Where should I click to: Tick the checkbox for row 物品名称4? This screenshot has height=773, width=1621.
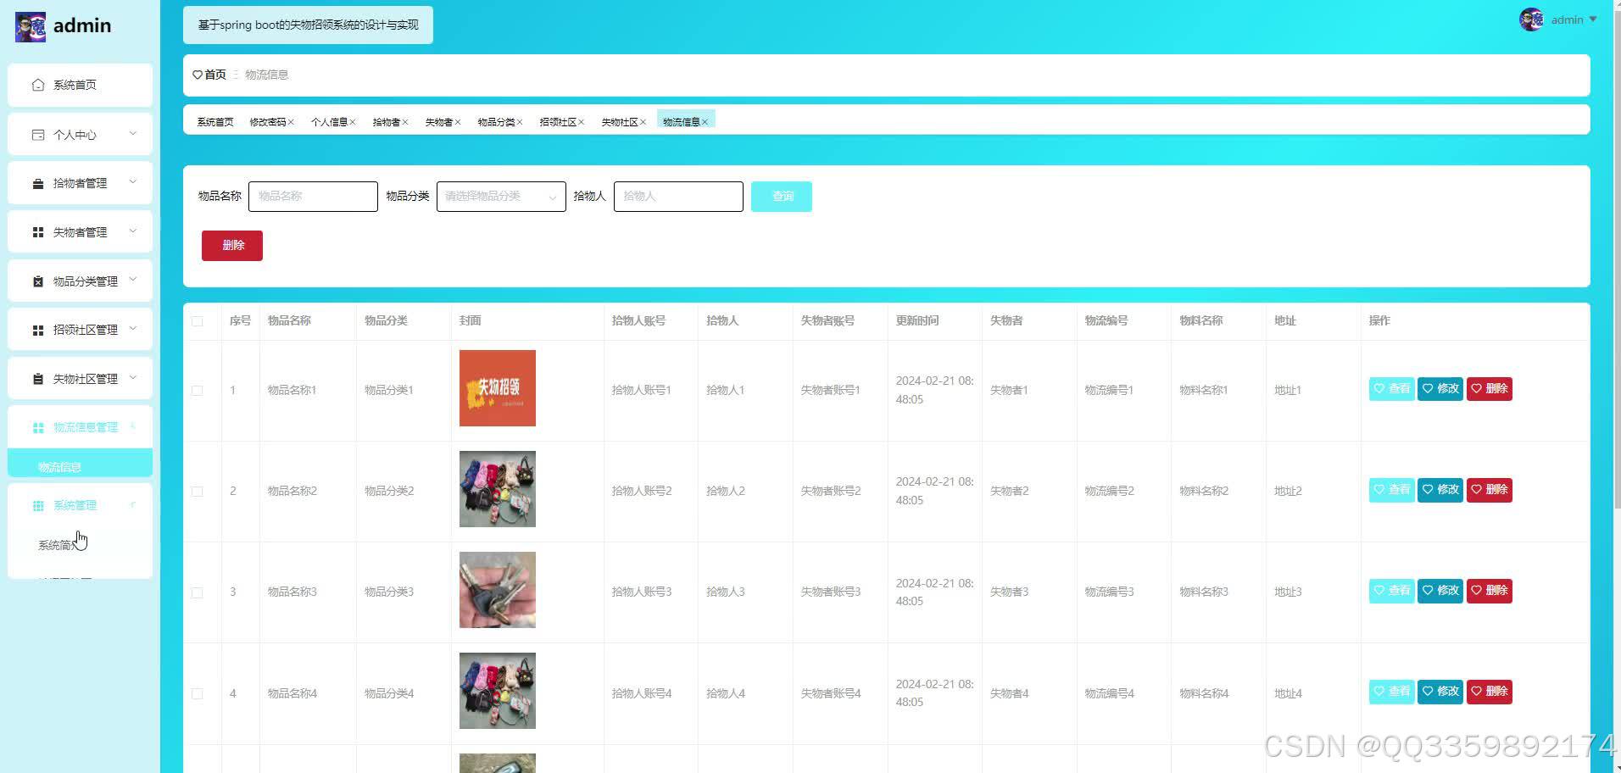(x=198, y=693)
